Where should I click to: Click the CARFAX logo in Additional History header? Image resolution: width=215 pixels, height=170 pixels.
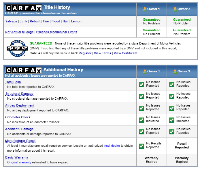pyautogui.click(x=24, y=70)
